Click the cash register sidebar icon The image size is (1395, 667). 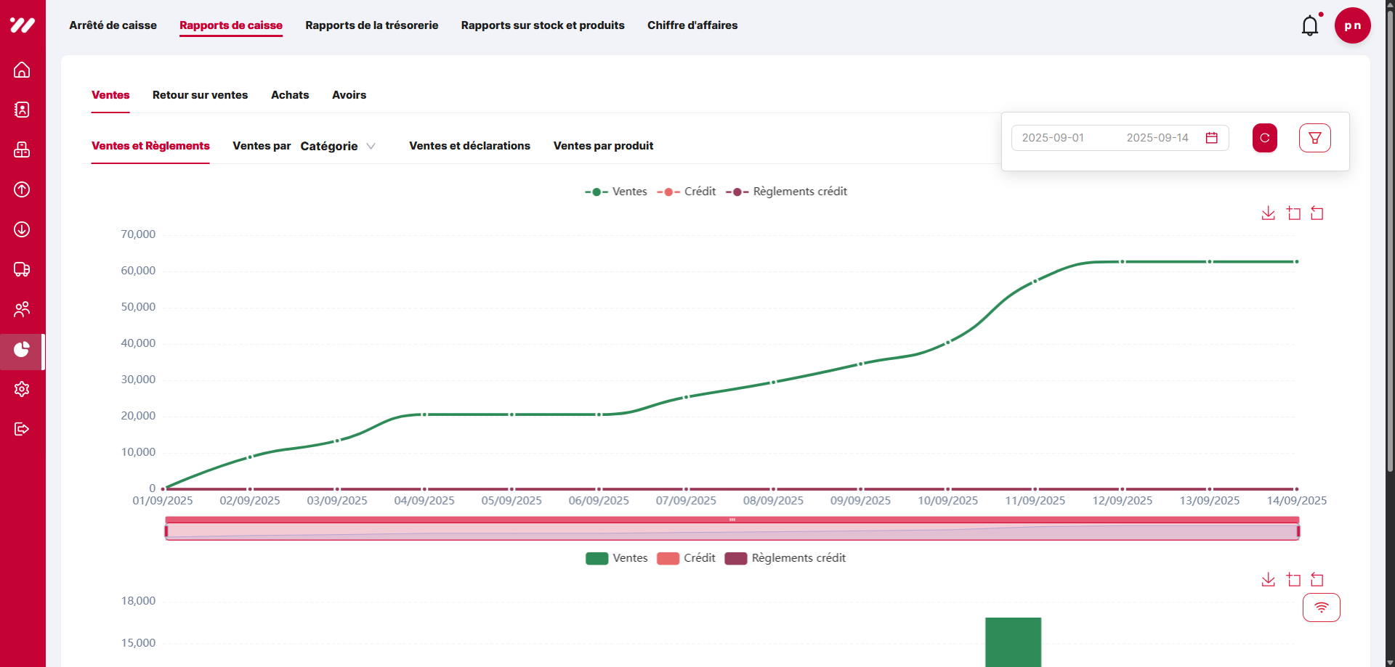coord(22,150)
